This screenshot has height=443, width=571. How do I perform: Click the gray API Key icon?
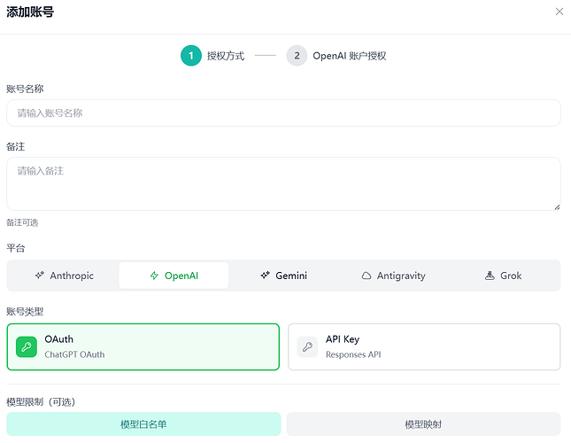click(x=307, y=346)
